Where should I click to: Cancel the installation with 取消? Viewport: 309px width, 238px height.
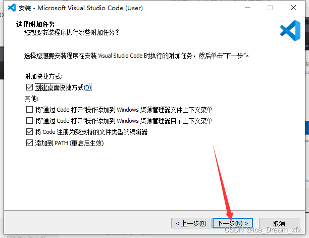point(279,223)
